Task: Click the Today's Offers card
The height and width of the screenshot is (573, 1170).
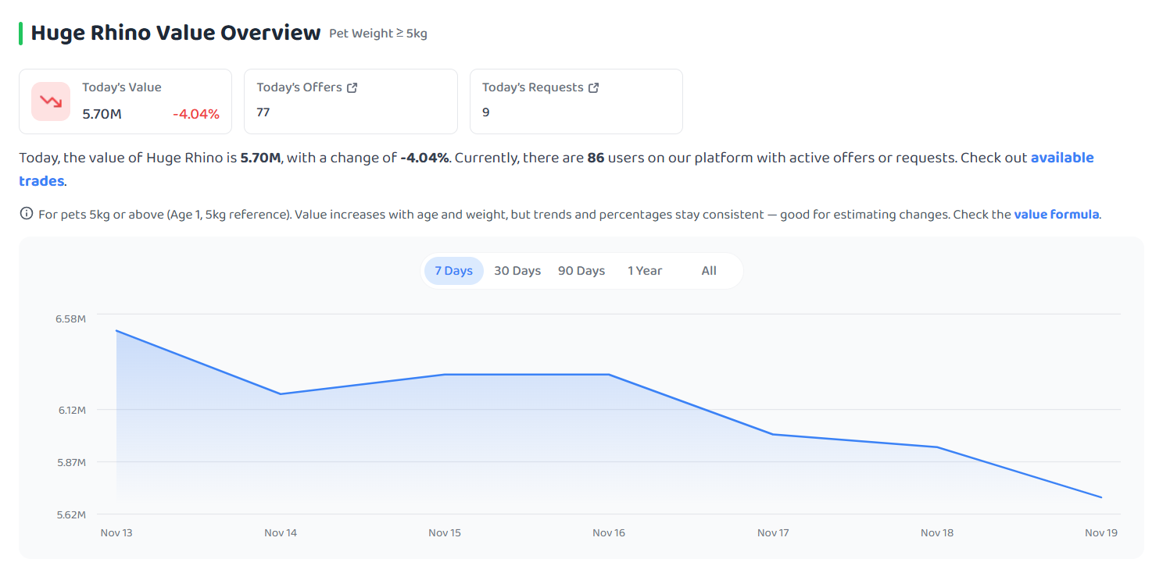Action: [351, 101]
